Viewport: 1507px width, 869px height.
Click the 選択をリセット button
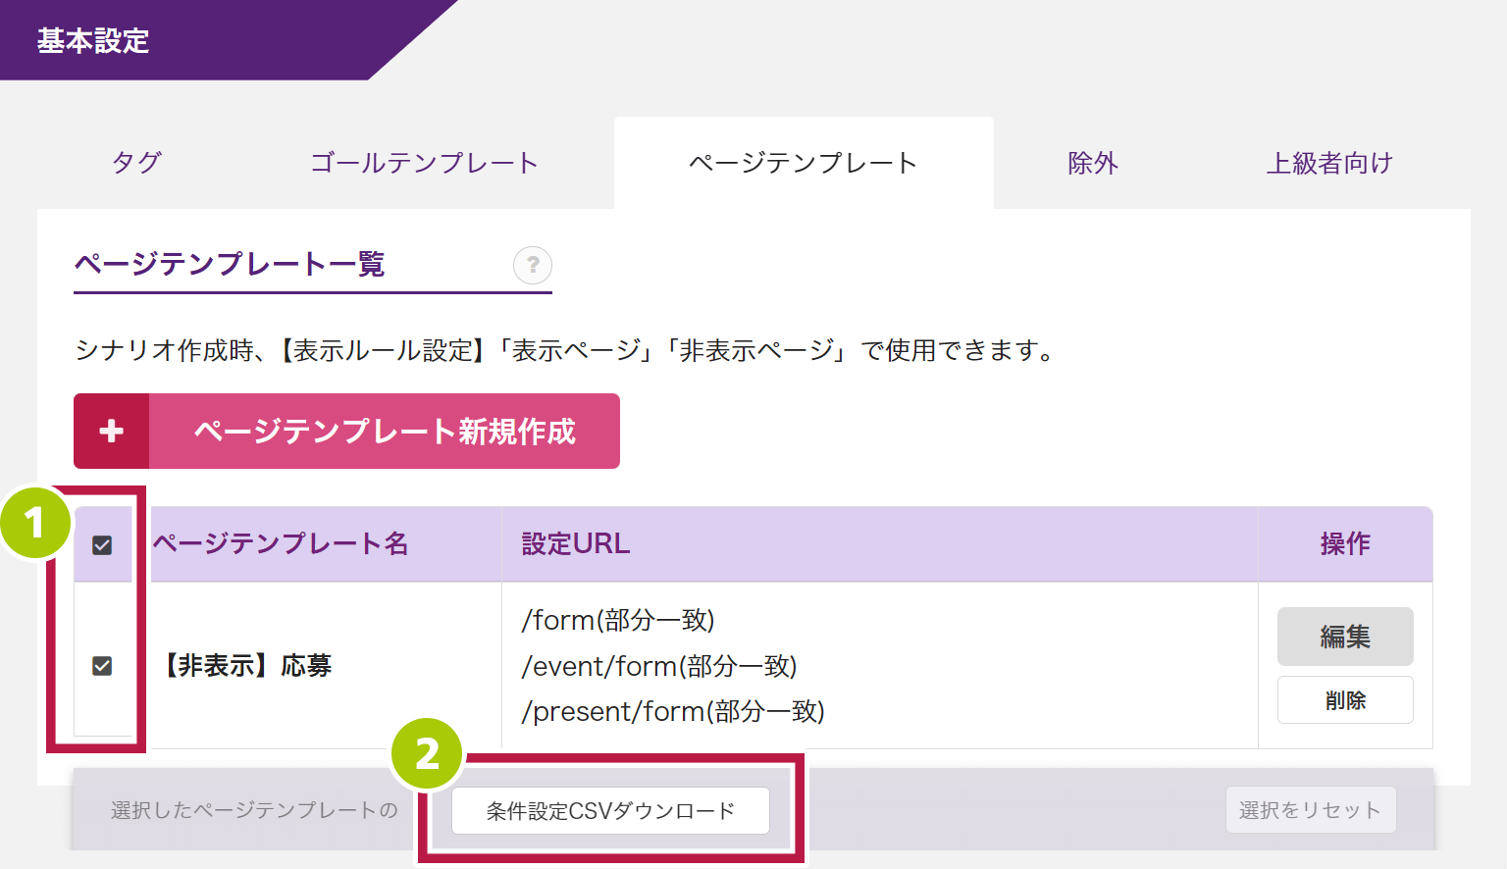pyautogui.click(x=1310, y=810)
